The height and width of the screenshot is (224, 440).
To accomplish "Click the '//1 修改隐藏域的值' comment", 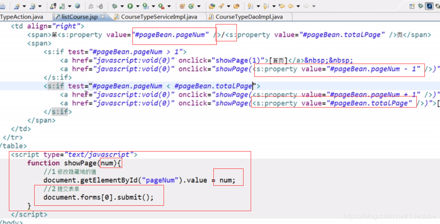I will pos(70,172).
